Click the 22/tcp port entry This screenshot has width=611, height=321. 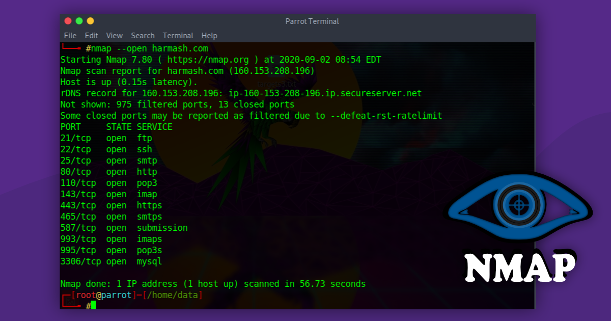click(75, 149)
